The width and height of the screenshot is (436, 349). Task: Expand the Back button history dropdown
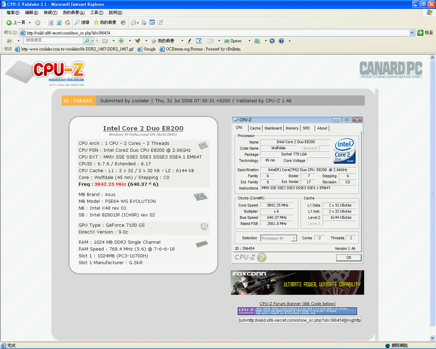[x=30, y=22]
